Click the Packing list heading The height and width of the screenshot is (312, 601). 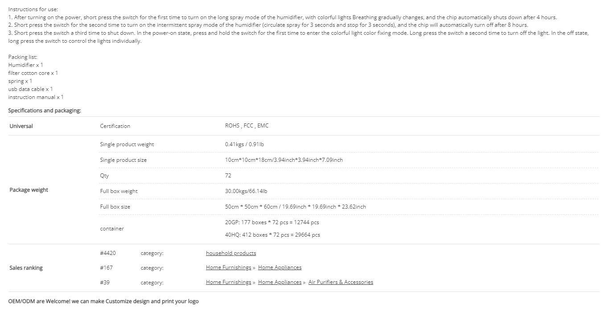(x=23, y=57)
